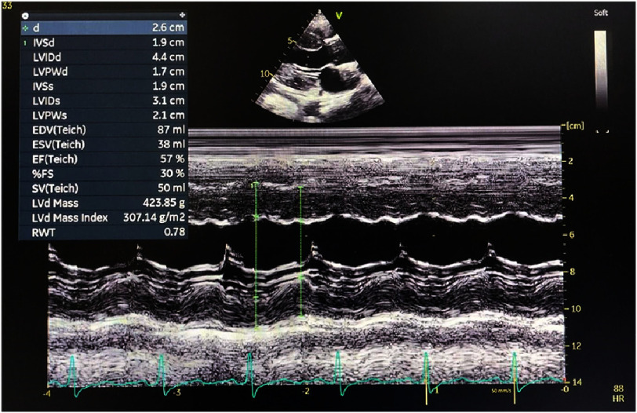The image size is (637, 413).
Task: Click the bottom end of the right green caliper
Action: point(300,316)
